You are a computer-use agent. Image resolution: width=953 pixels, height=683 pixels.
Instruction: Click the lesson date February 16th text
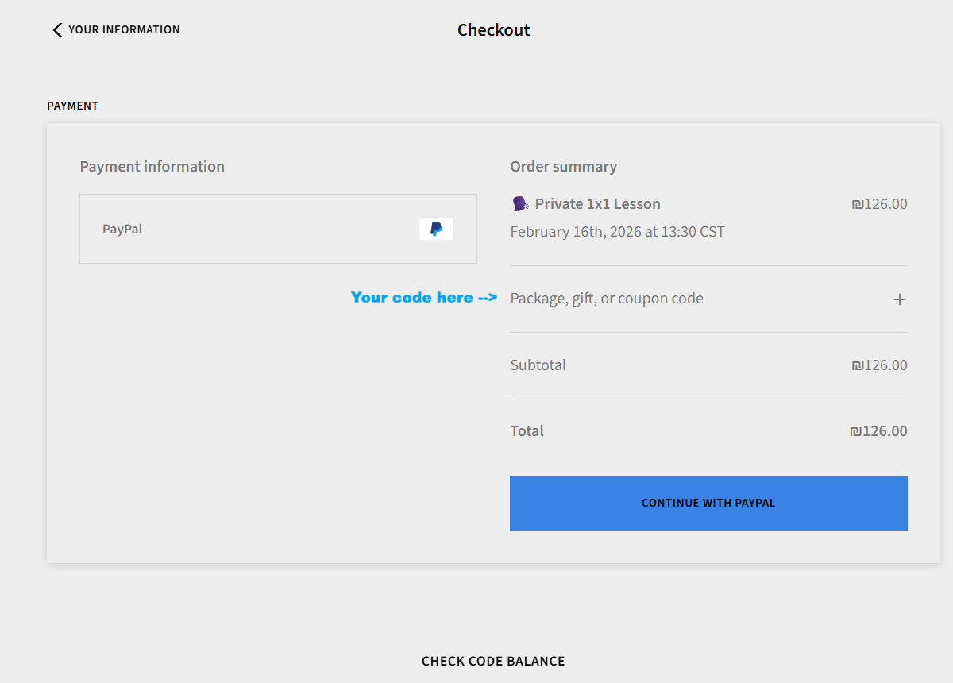coord(618,231)
